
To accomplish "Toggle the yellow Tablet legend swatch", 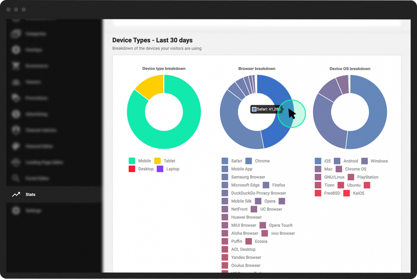I will click(x=158, y=161).
